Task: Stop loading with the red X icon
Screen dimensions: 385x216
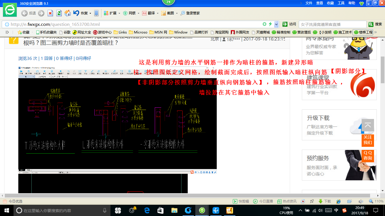Action: point(50,13)
